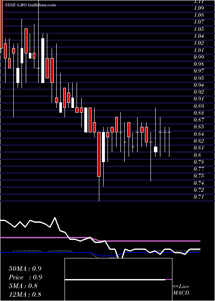The height and width of the screenshot is (301, 215).
Task: Click the 0.81 price axis label
Action: coord(199,148)
